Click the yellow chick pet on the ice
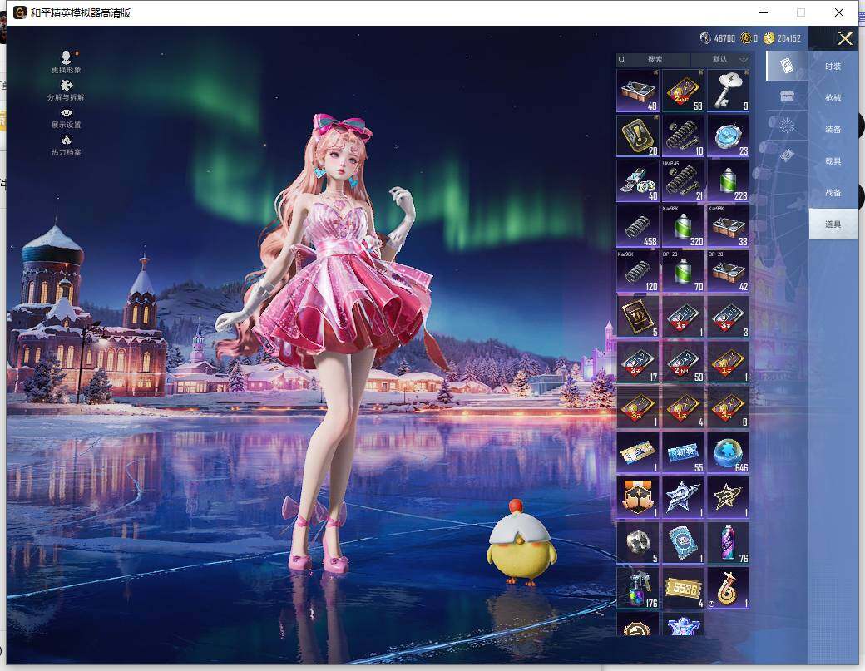This screenshot has height=671, width=865. (x=520, y=542)
